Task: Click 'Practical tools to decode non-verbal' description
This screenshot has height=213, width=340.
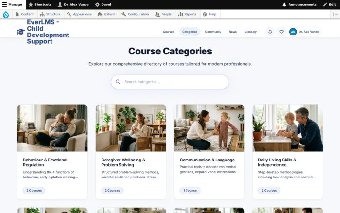Action: tap(208, 169)
